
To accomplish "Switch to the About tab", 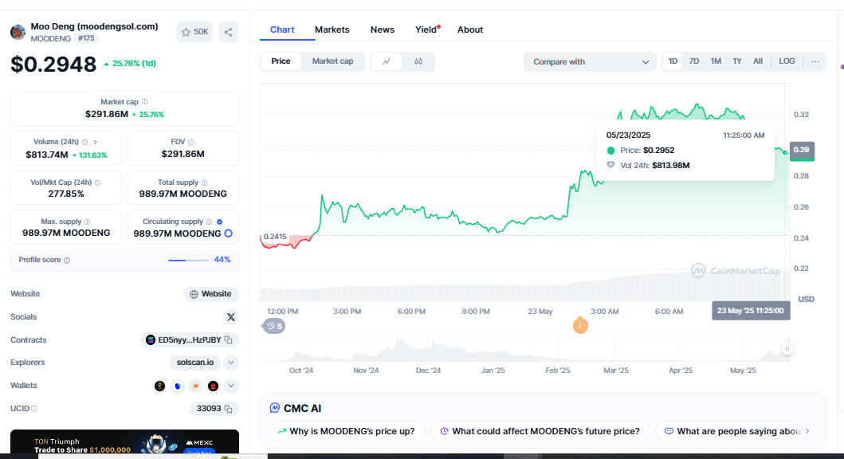I will [470, 29].
